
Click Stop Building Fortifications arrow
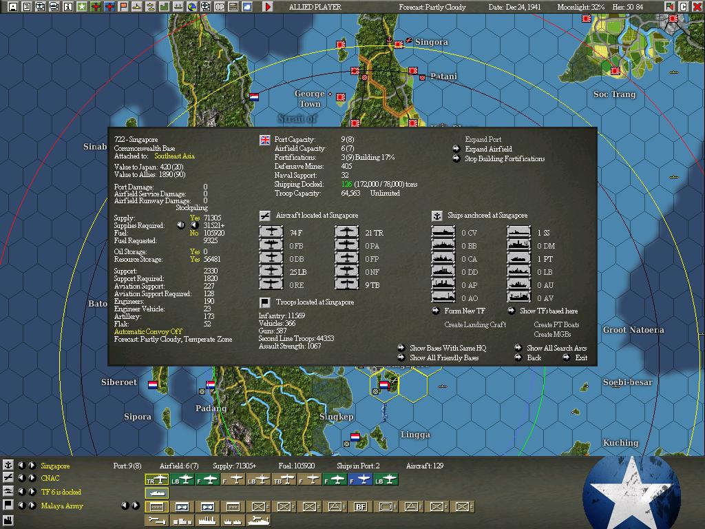[x=456, y=158]
